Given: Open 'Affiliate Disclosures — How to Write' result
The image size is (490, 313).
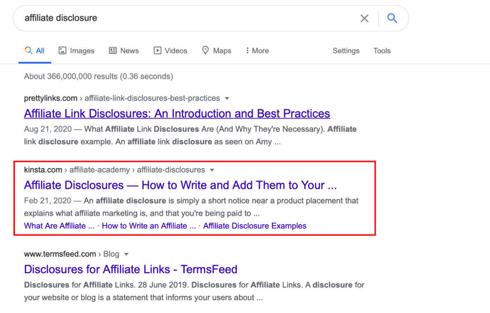Looking at the screenshot, I should coord(180,185).
